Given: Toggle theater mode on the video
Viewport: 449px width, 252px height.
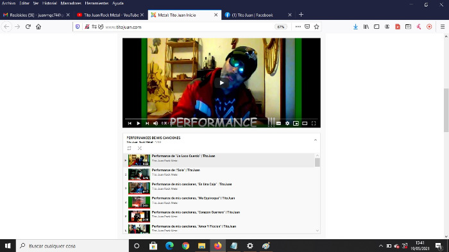Looking at the screenshot, I should (x=305, y=123).
